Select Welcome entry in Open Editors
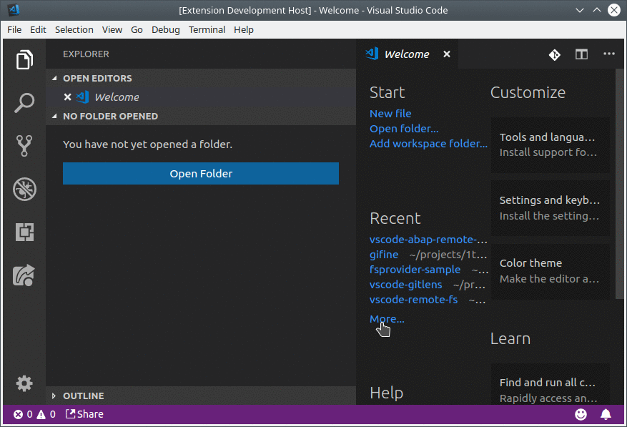Screen dimensions: 627x427 (x=201, y=97)
